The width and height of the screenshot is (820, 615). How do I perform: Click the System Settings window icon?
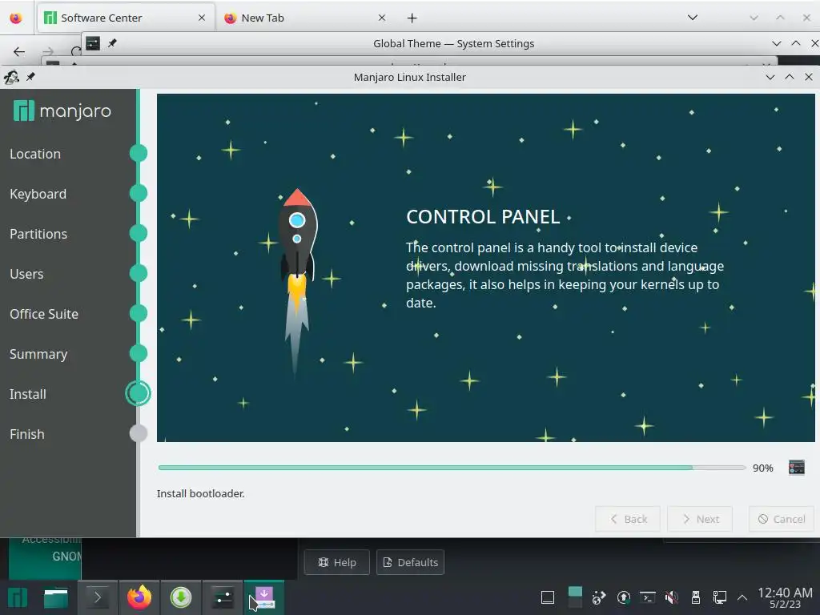tap(93, 43)
